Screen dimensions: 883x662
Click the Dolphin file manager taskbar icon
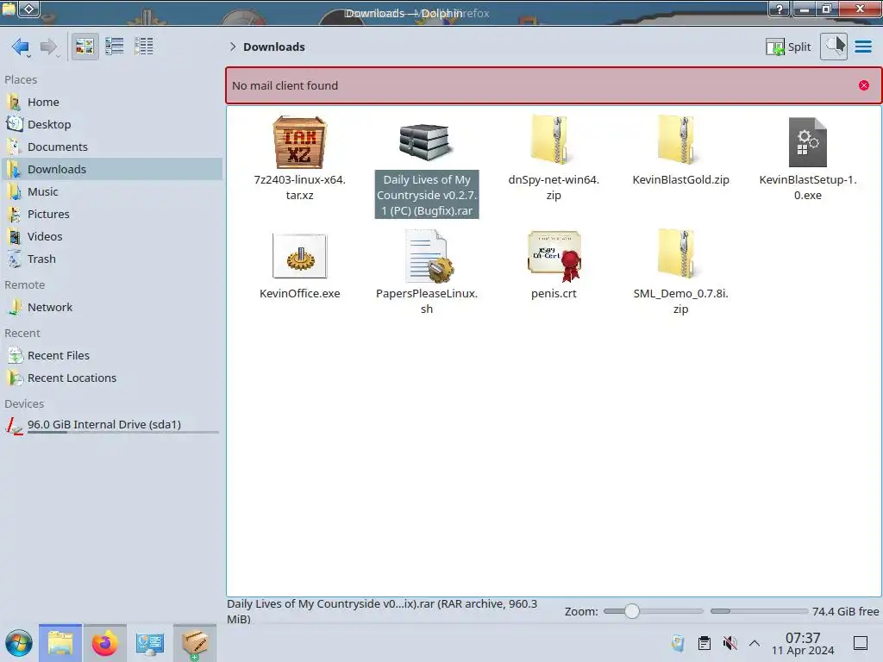click(60, 643)
